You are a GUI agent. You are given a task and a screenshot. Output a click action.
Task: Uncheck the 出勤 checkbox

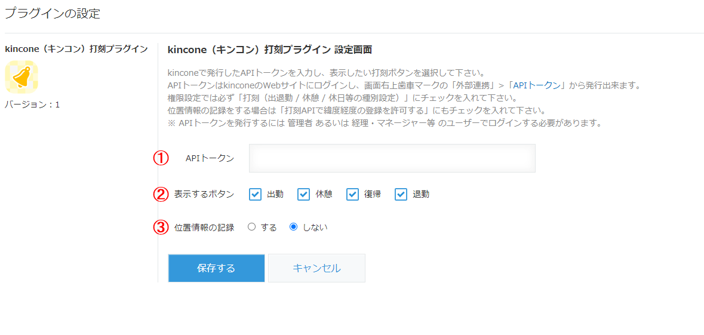click(255, 195)
